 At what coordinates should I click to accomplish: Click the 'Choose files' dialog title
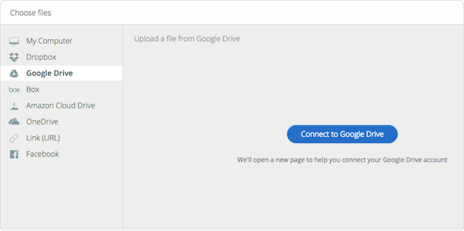coord(31,13)
